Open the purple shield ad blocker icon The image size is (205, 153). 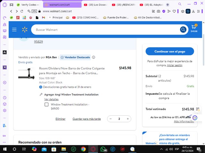point(164,11)
